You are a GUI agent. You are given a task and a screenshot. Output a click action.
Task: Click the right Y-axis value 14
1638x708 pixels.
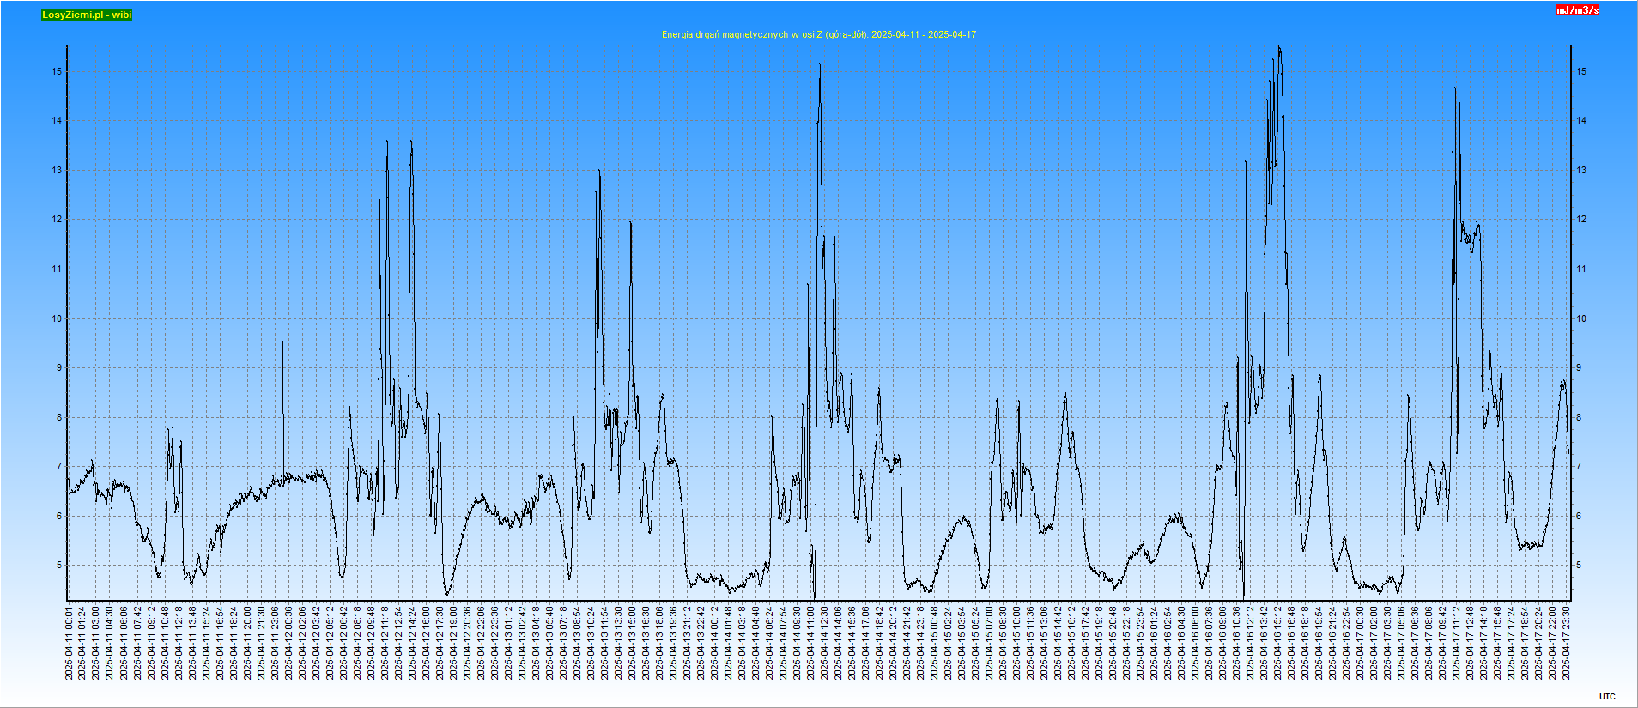1581,120
